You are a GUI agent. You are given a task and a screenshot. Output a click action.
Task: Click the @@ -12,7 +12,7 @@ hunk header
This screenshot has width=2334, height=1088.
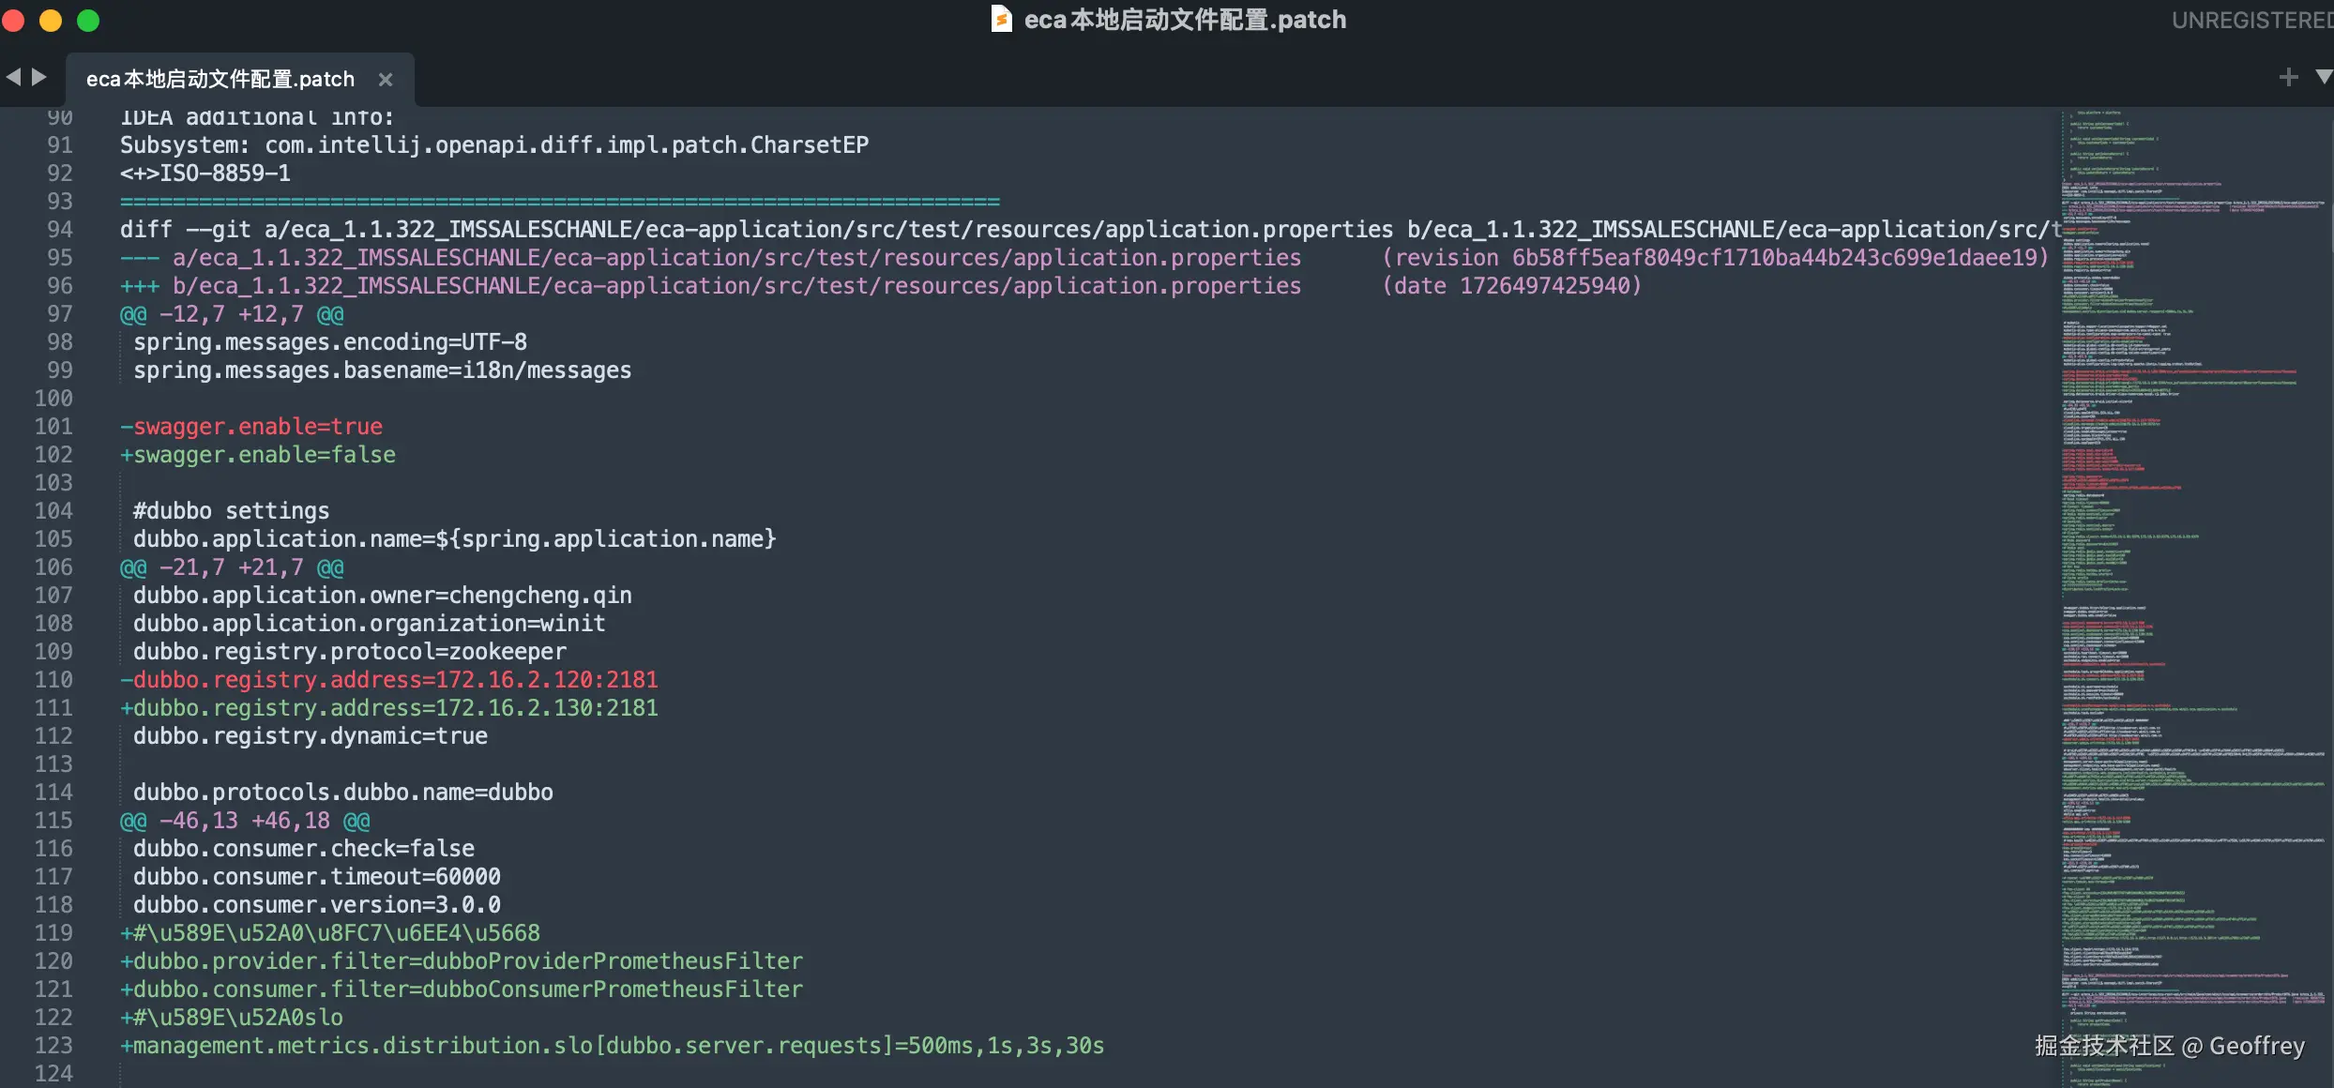point(232,314)
